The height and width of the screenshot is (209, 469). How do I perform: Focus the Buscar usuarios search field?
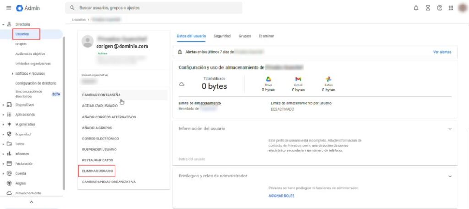click(x=154, y=8)
